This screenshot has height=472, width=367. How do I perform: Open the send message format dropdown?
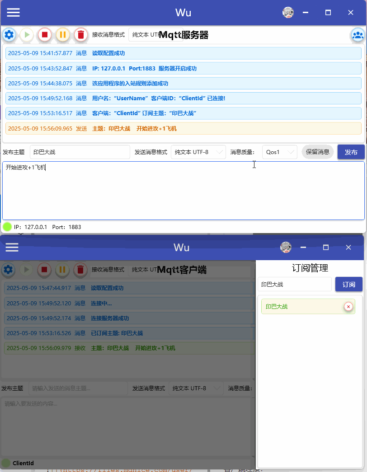pos(198,152)
